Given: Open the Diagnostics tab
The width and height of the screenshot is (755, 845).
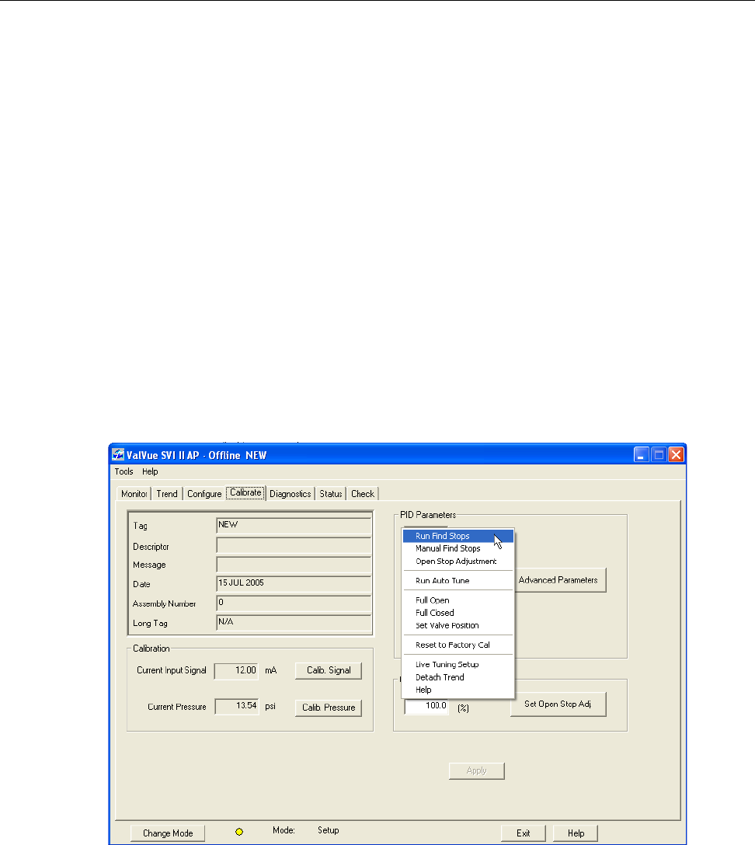Looking at the screenshot, I should click(x=290, y=494).
